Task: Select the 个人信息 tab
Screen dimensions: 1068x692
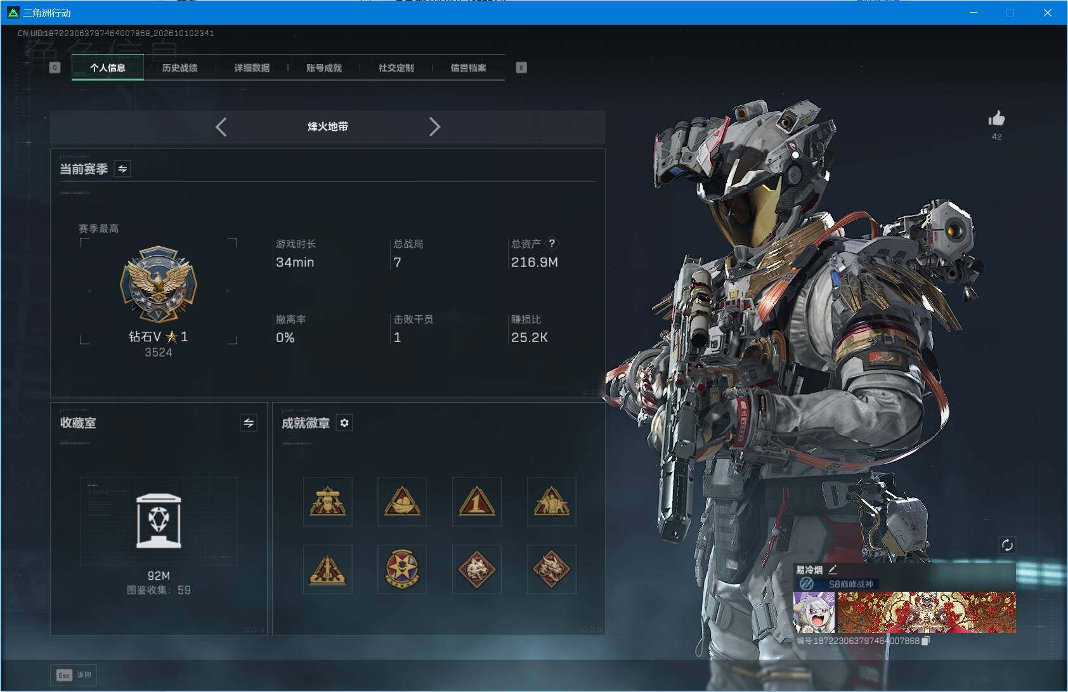Action: point(108,68)
